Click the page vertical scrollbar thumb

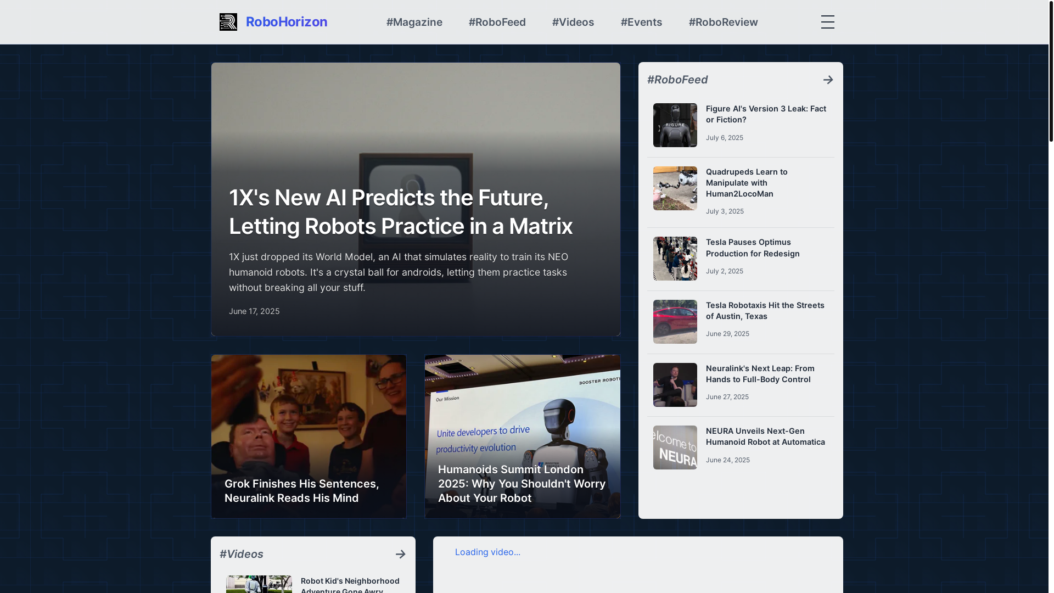1051,71
